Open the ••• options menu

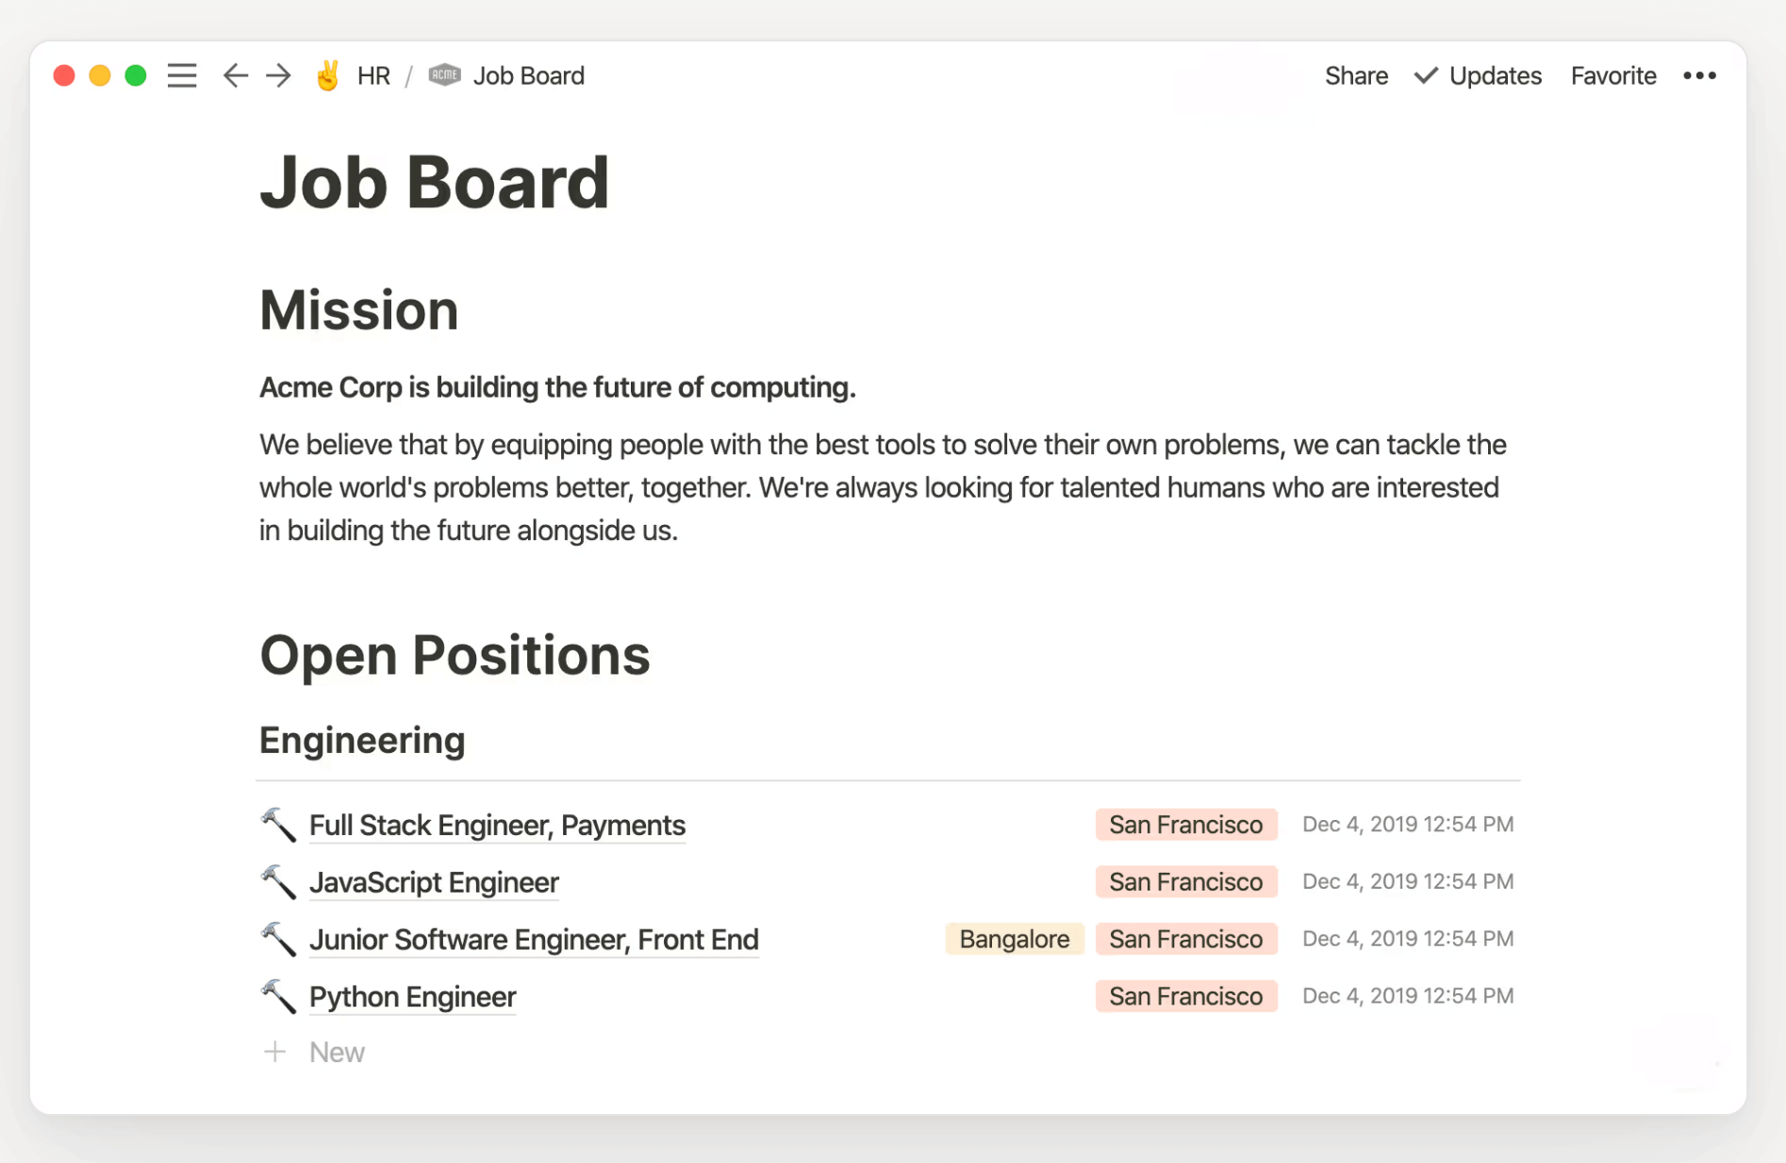pyautogui.click(x=1699, y=75)
